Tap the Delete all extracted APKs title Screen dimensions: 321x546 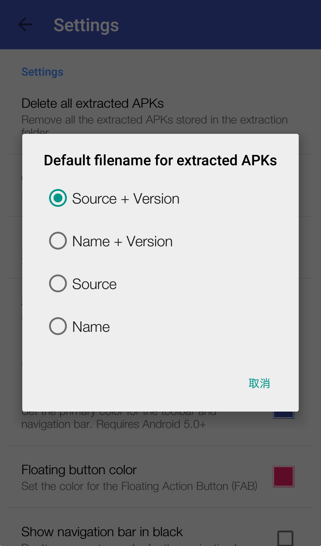click(x=92, y=104)
